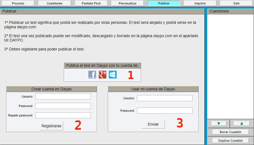Click the Password field in Usar mi cuenta
Screen dimensions: 254x145
click(165, 111)
